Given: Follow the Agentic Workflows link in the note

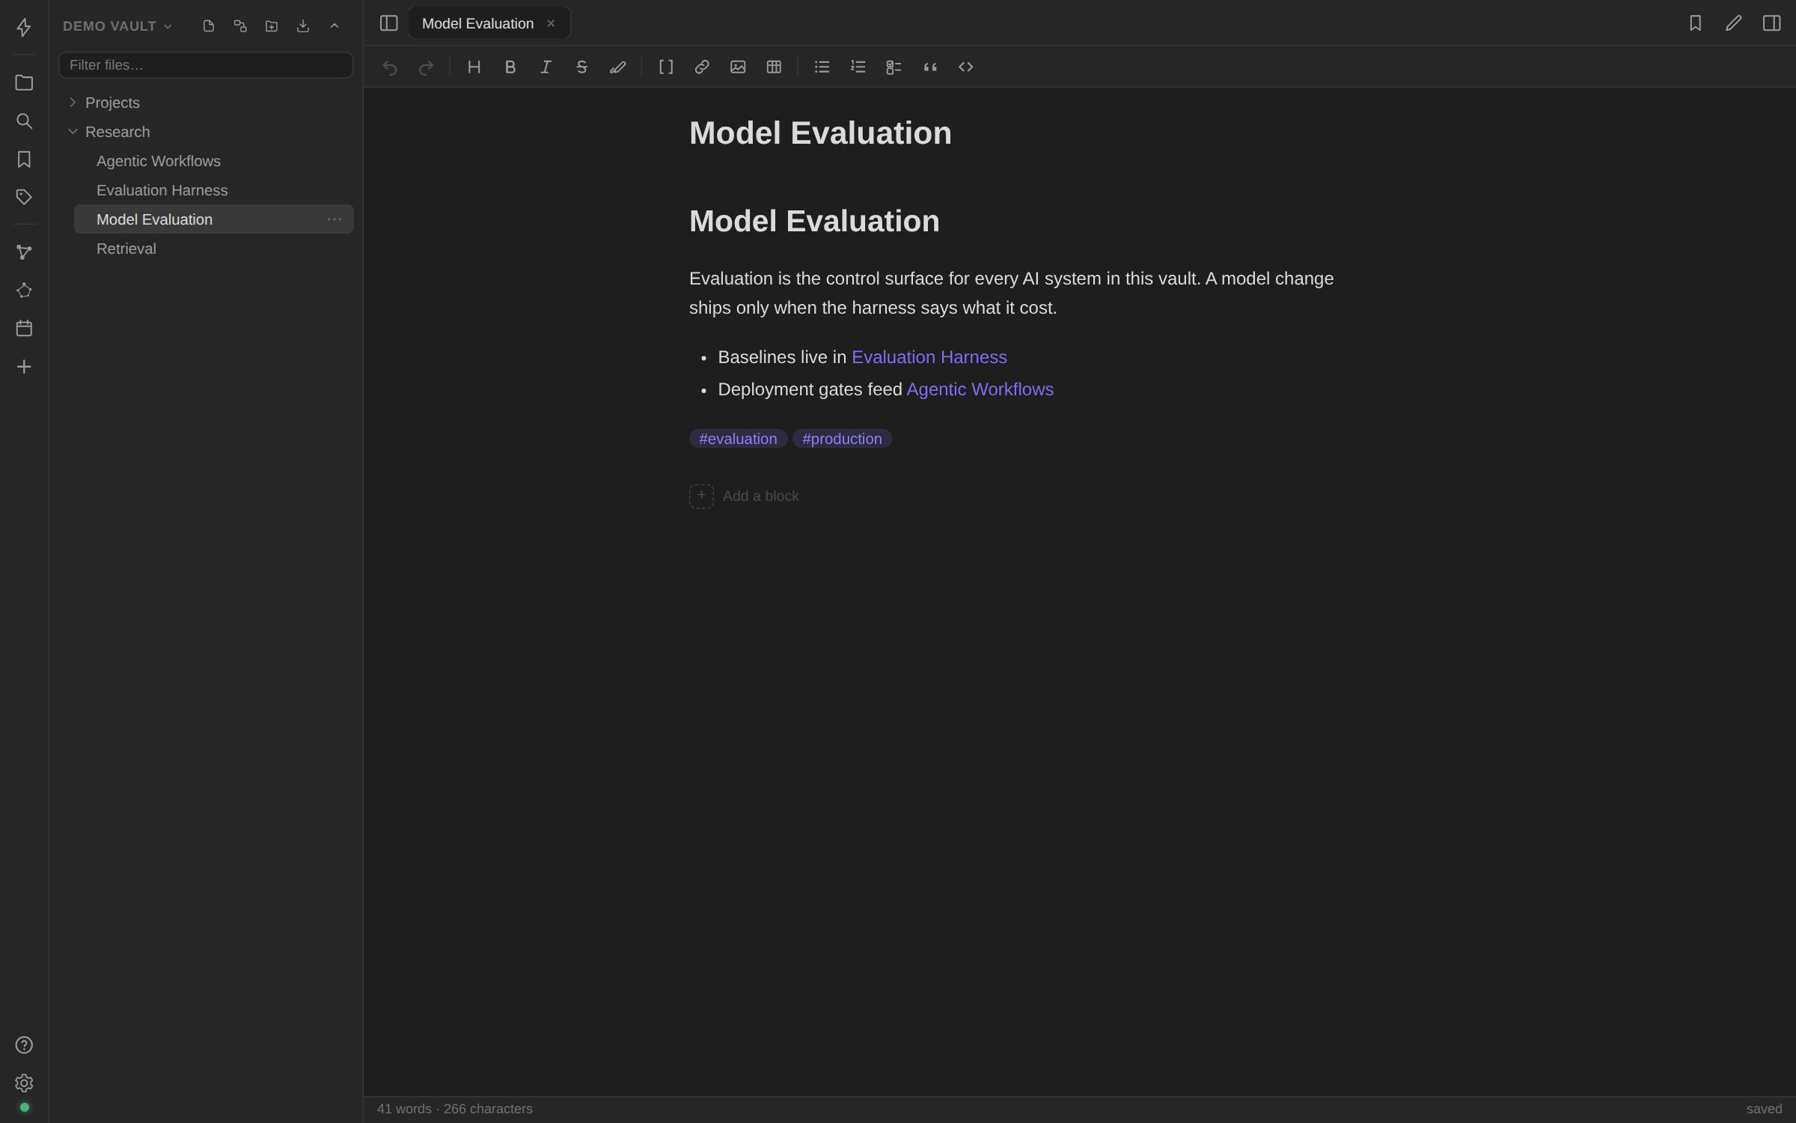Looking at the screenshot, I should tap(980, 389).
